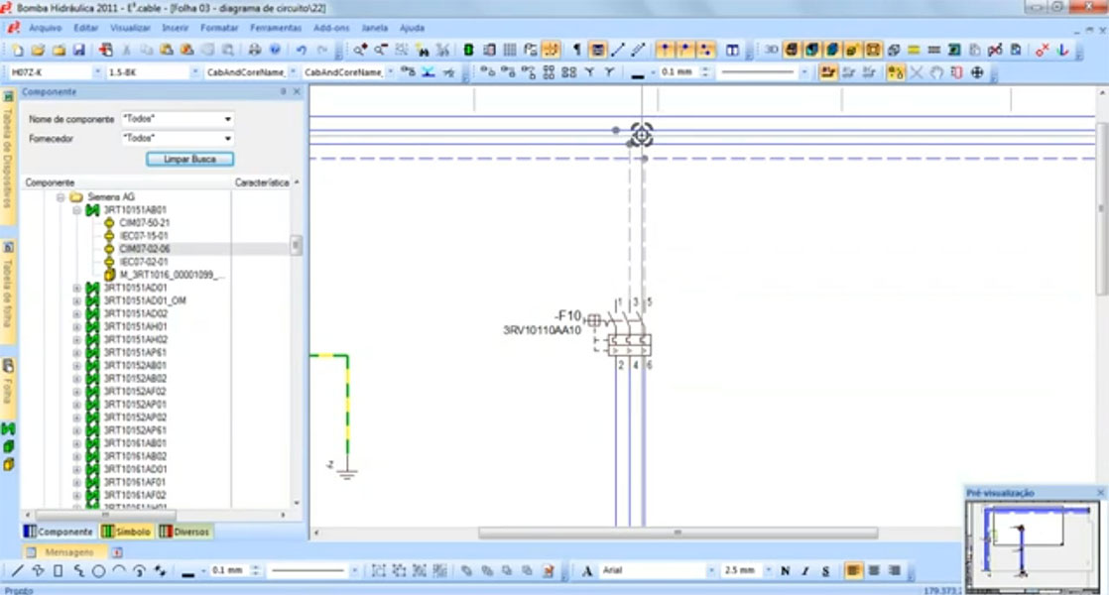Select the diagonal line connect tool
This screenshot has width=1109, height=595.
[618, 51]
